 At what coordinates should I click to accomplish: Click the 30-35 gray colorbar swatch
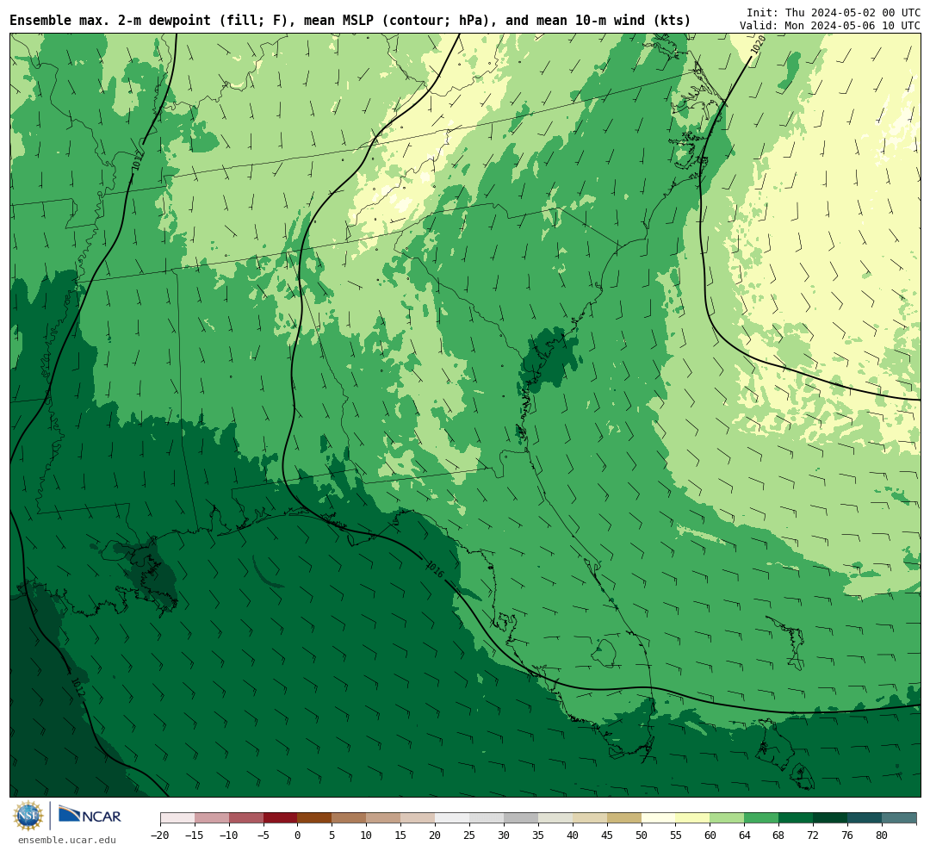521,818
